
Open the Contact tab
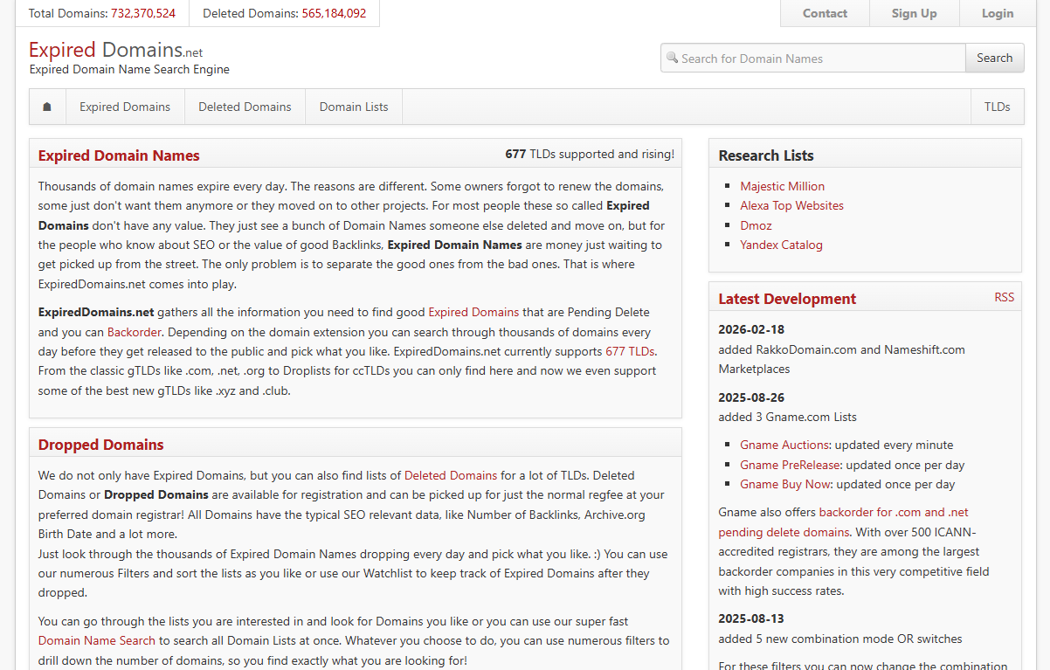point(825,13)
